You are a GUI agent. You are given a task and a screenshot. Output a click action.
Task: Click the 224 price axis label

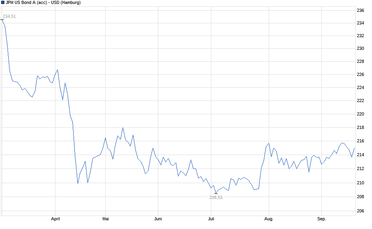pyautogui.click(x=361, y=87)
